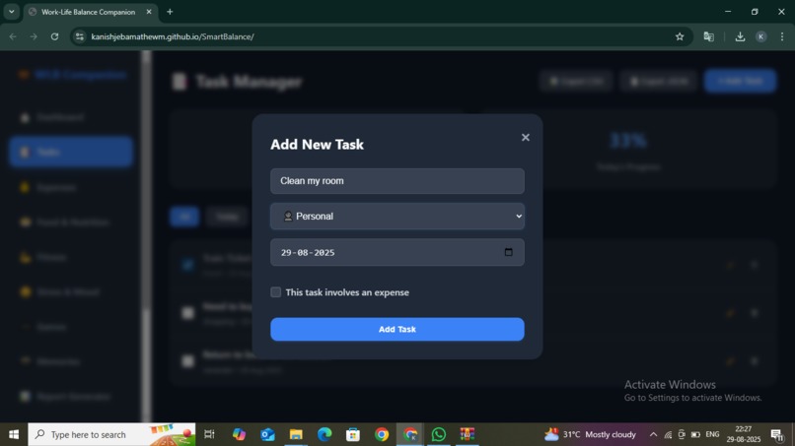795x446 pixels.
Task: Click the ENG language indicator
Action: coord(712,434)
